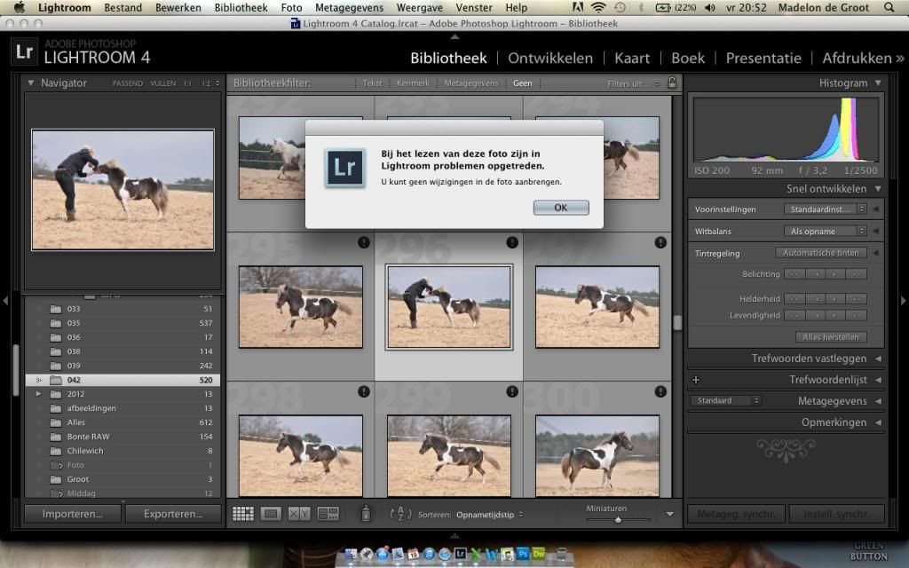Open Excel from the Dock
The height and width of the screenshot is (568, 909).
pos(476,554)
